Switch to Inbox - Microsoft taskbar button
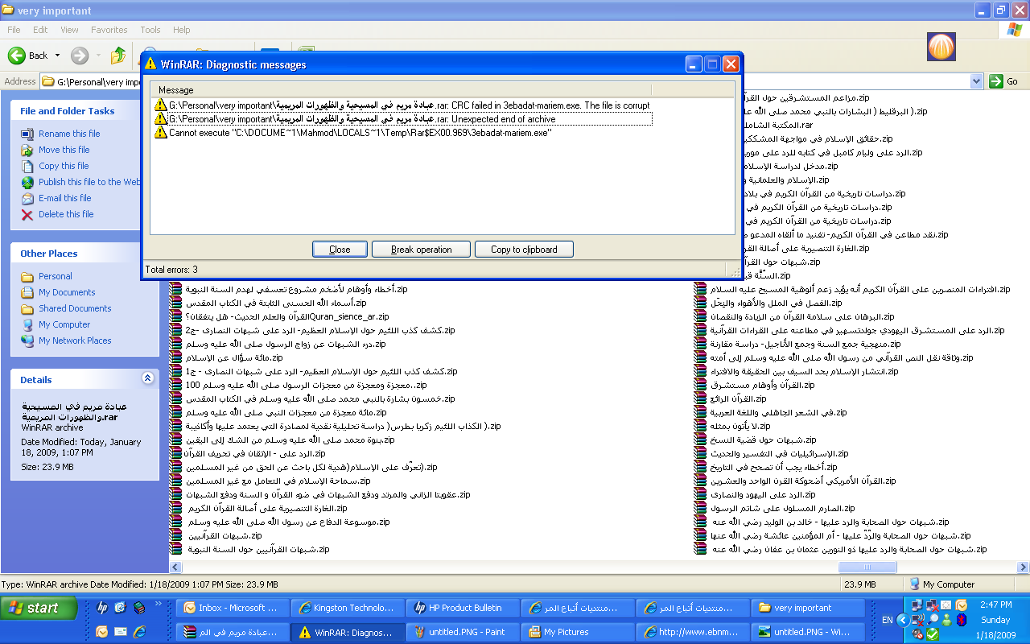 pyautogui.click(x=233, y=608)
